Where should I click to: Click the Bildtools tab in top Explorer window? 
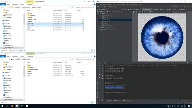pyautogui.click(x=30, y=2)
